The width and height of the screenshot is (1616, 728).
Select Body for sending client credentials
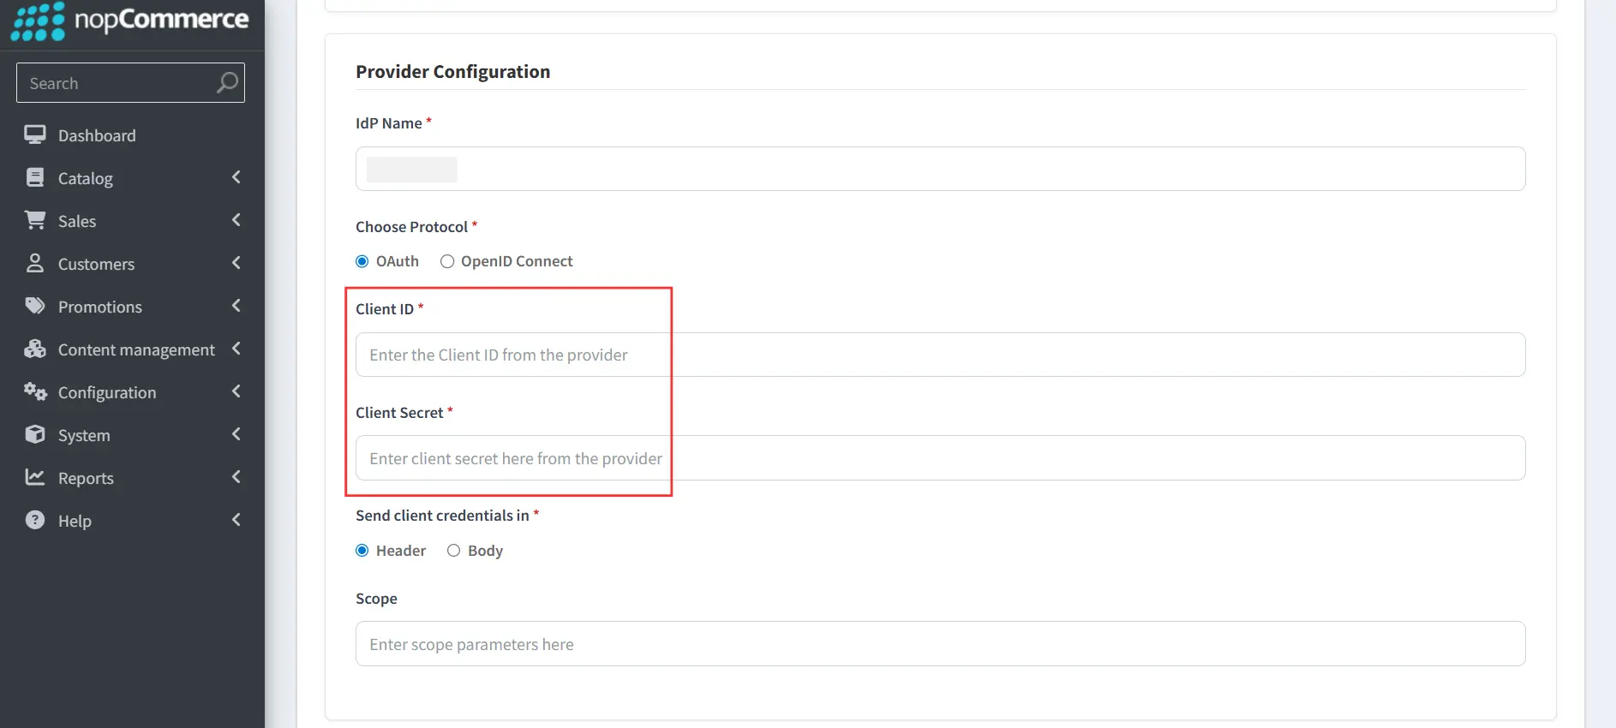[x=453, y=550]
